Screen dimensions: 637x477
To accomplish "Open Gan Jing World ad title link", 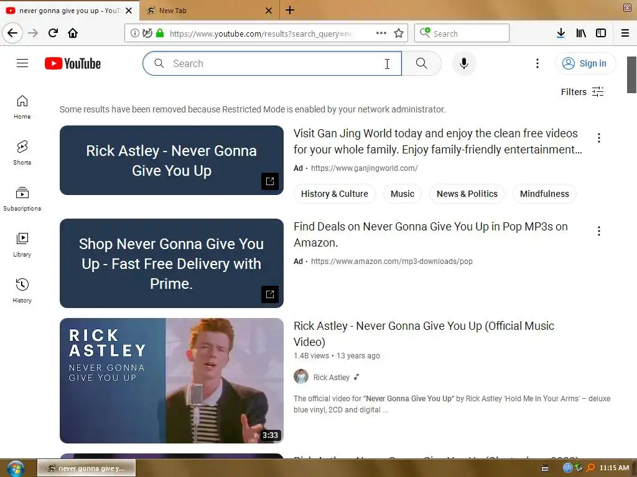I will click(x=438, y=142).
